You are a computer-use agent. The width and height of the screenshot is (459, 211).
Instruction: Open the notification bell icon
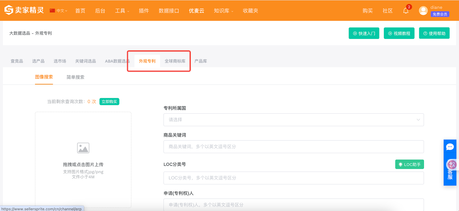[406, 11]
